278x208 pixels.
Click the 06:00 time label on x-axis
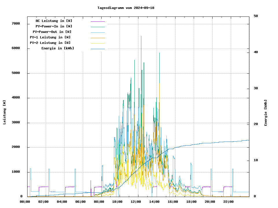[x=80, y=202]
